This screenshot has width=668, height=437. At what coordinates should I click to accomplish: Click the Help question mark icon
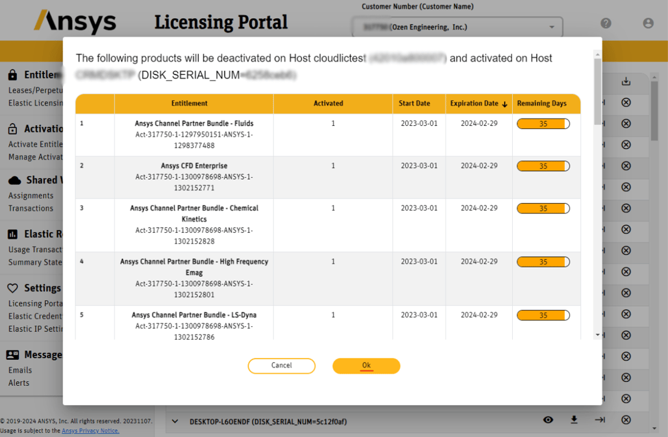pyautogui.click(x=606, y=23)
